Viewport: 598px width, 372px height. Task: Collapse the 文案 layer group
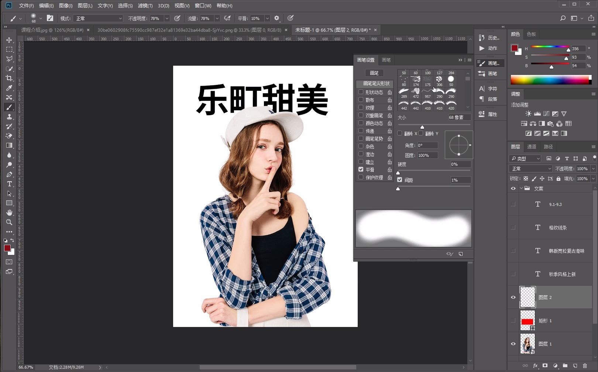click(x=521, y=188)
